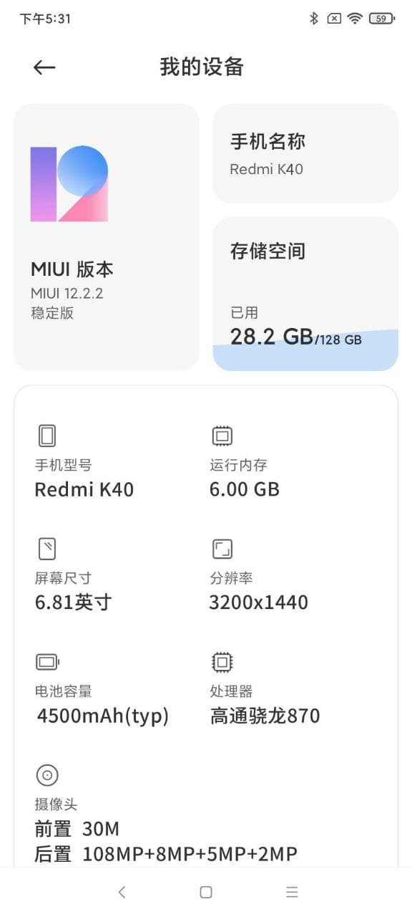This screenshot has width=412, height=917.
Task: Tap the Bluetooth status bar icon
Action: click(x=313, y=19)
